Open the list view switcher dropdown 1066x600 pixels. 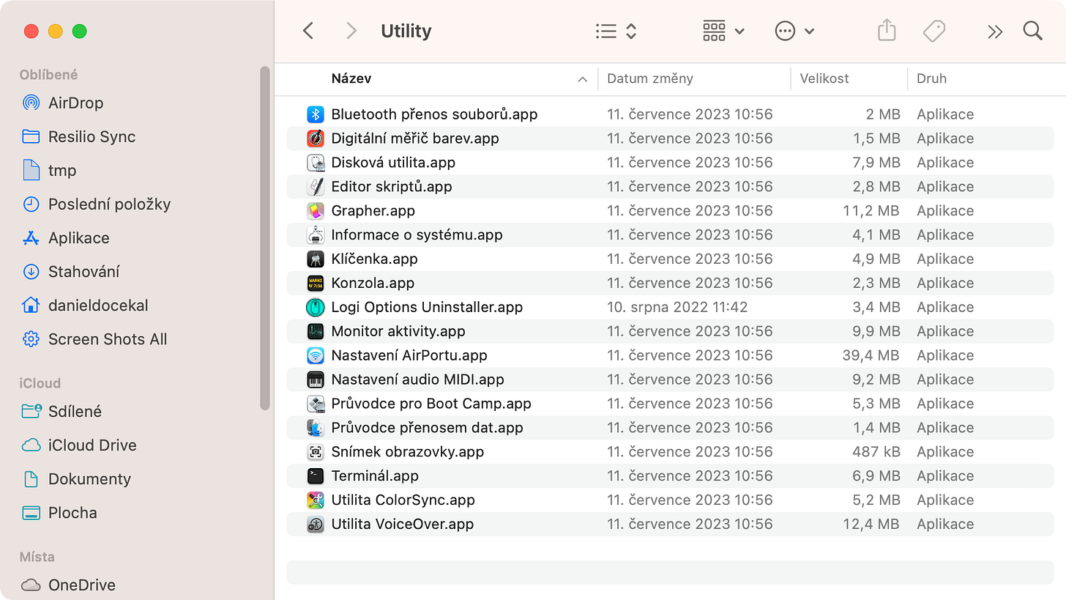[616, 31]
